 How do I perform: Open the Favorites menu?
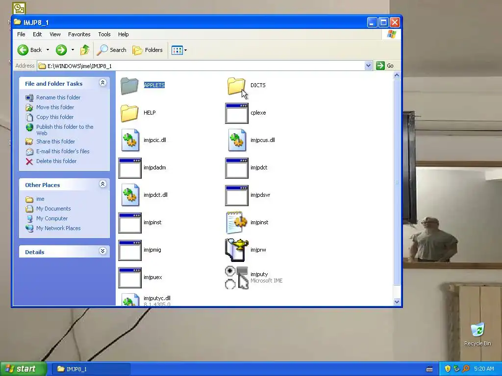coord(79,34)
